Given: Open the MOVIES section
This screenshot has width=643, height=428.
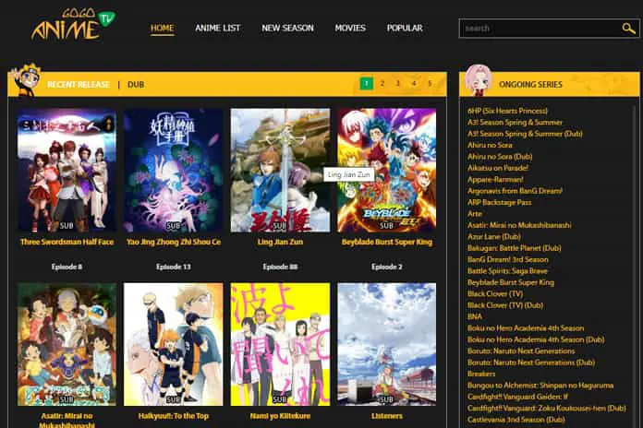Looking at the screenshot, I should coord(350,29).
